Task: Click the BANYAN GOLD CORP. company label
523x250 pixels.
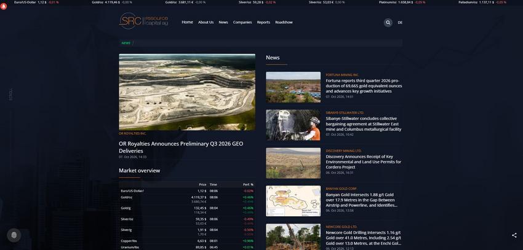Action: (341, 189)
